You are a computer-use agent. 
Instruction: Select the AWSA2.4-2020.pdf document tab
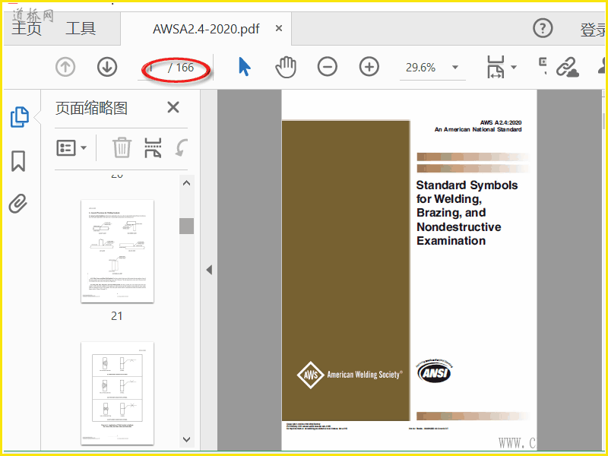tap(206, 29)
